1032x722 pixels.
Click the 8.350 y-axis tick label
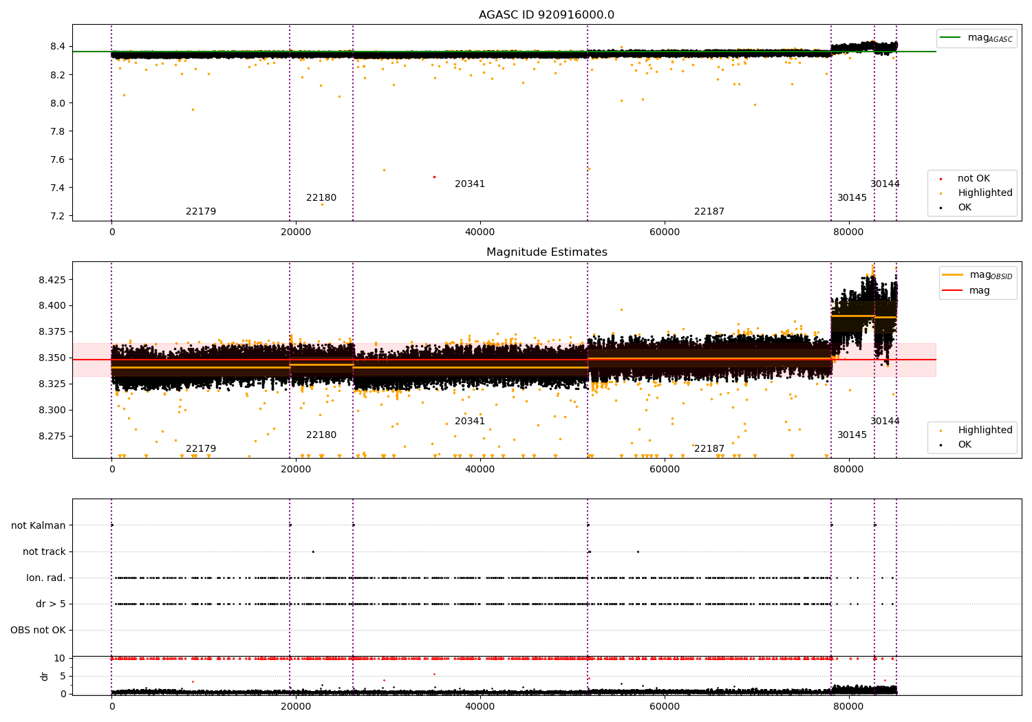[x=53, y=358]
